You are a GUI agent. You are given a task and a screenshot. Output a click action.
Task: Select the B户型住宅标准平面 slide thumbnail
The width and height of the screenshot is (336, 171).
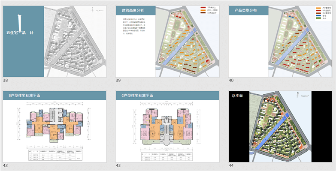click(54, 126)
